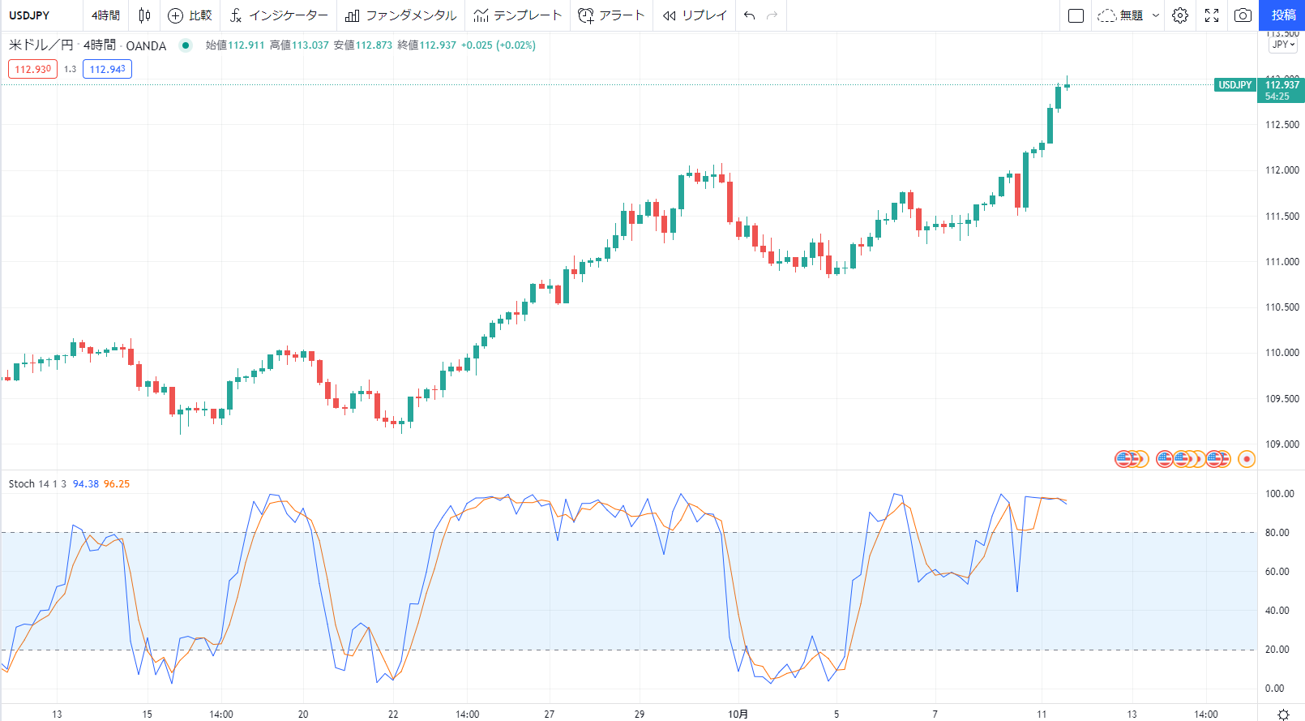1305x721 pixels.
Task: Click the 109.000 price axis label
Action: 1282,444
